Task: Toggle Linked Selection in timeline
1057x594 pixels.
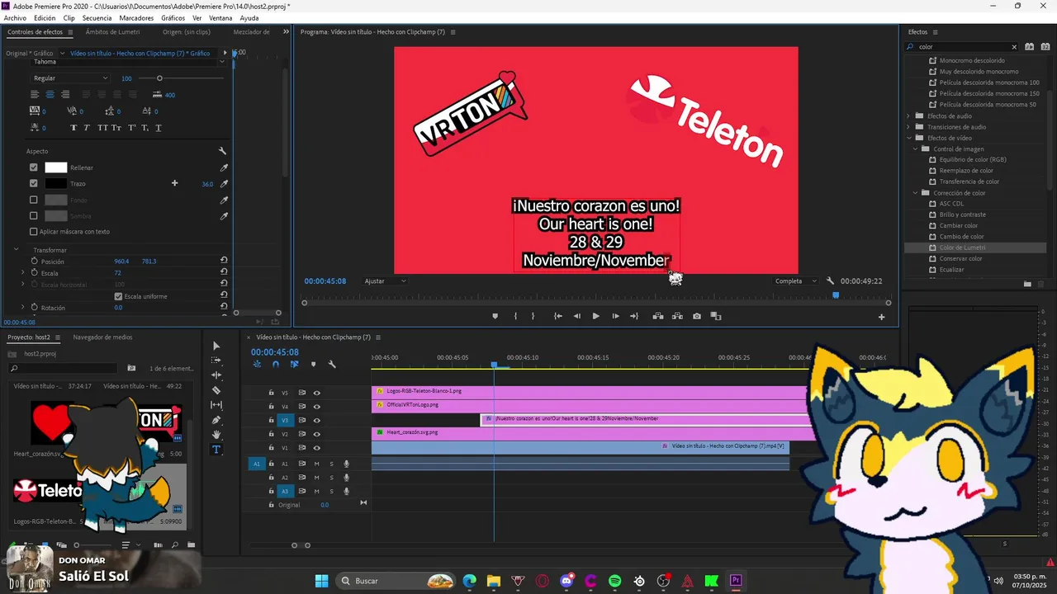Action: 294,364
